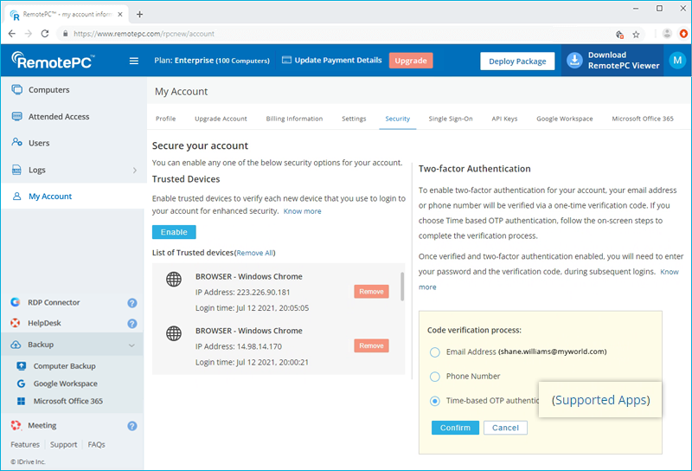Open the HelpDesk sidebar icon
The height and width of the screenshot is (471, 692).
pos(16,323)
